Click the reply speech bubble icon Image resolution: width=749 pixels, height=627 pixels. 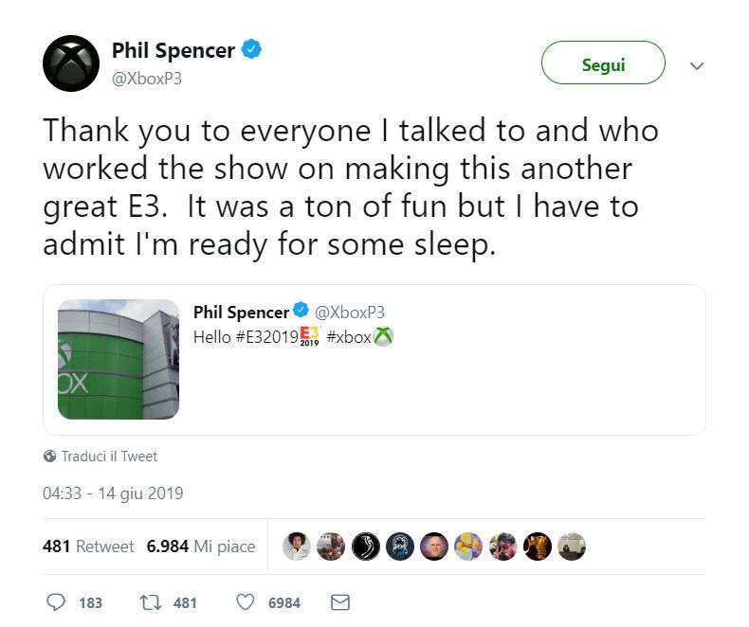[55, 601]
